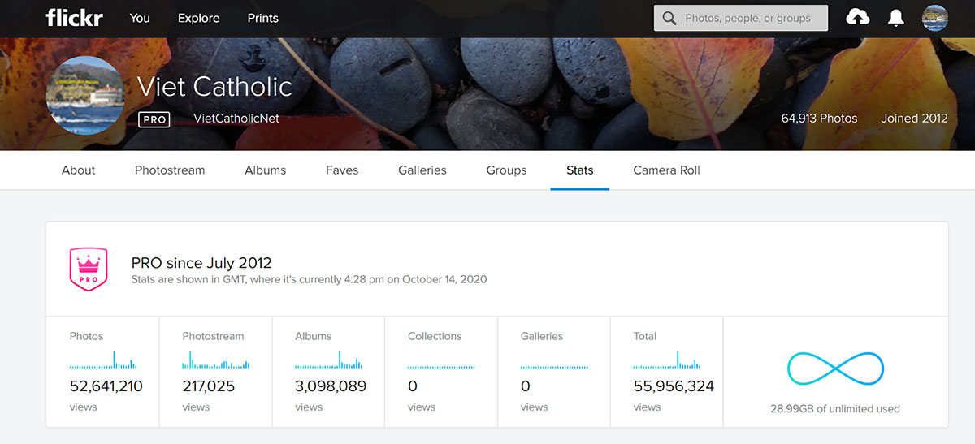This screenshot has height=444, width=975.
Task: Switch to the Groups tab
Action: pyautogui.click(x=507, y=170)
